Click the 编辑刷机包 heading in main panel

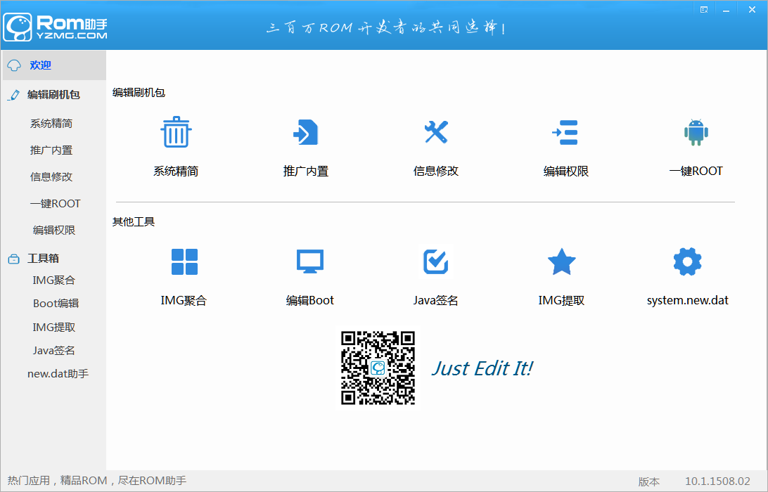click(x=139, y=93)
